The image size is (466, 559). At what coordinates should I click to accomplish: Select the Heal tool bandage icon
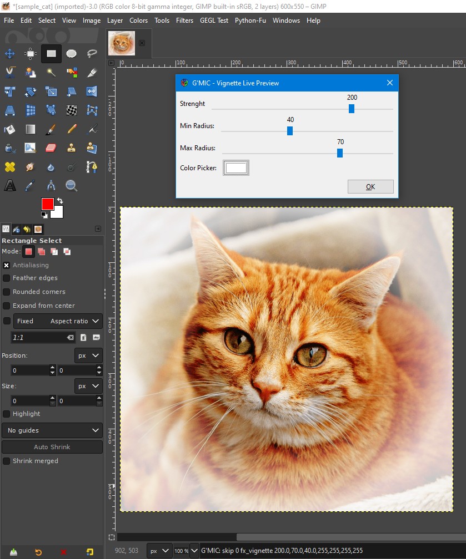(10, 167)
